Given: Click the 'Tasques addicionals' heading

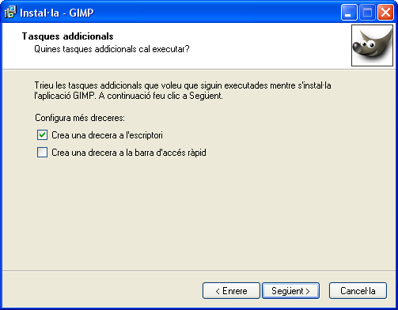Looking at the screenshot, I should click(68, 36).
